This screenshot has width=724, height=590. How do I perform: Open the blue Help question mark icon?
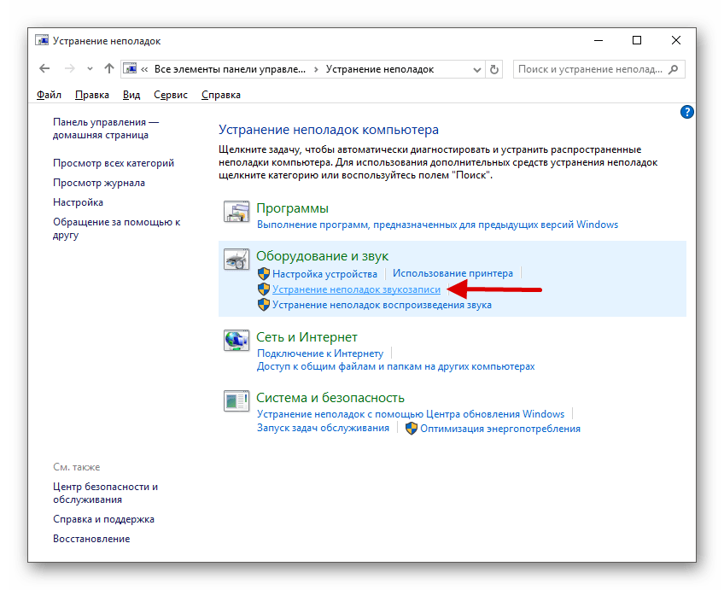686,112
